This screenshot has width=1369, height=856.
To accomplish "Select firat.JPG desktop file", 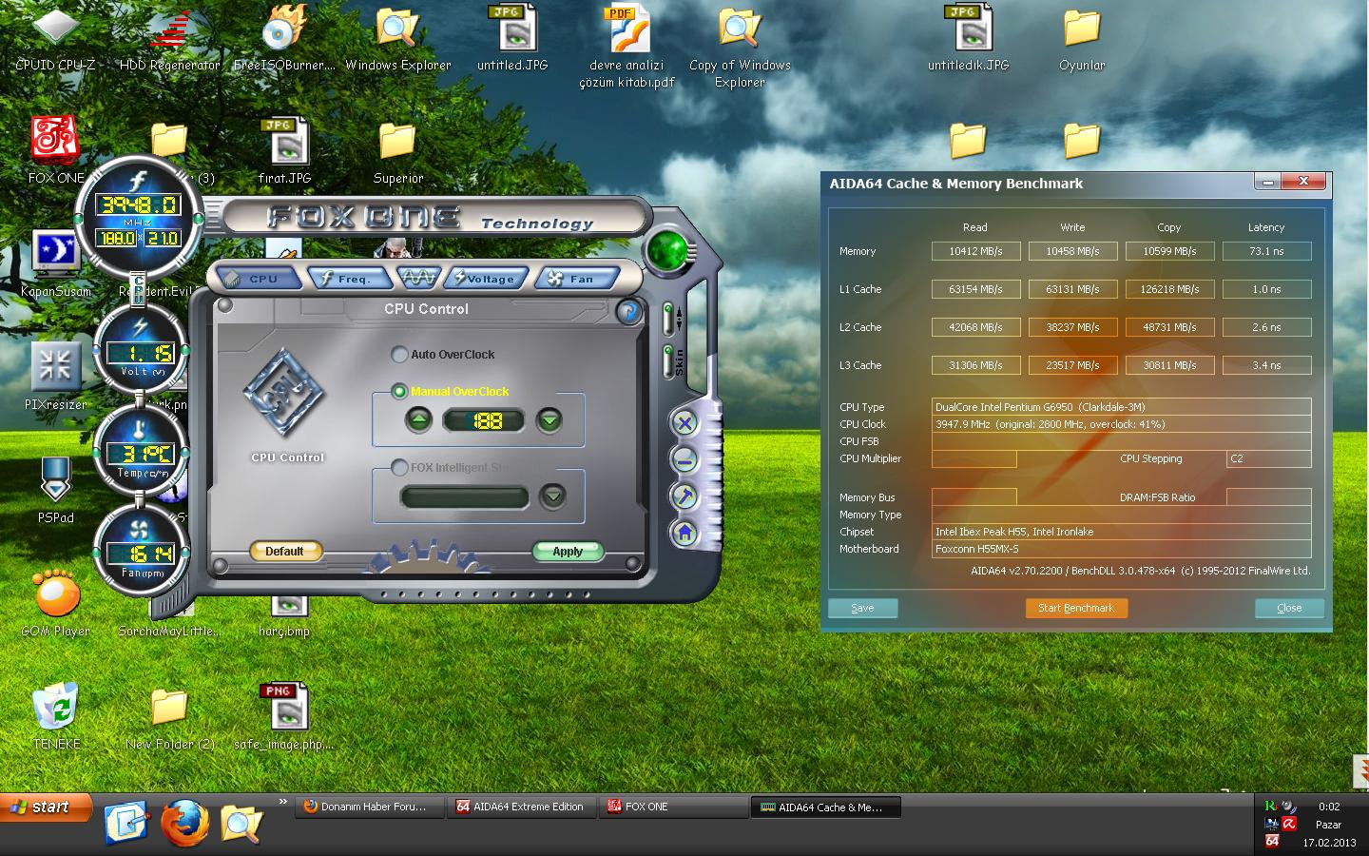I will click(x=284, y=150).
